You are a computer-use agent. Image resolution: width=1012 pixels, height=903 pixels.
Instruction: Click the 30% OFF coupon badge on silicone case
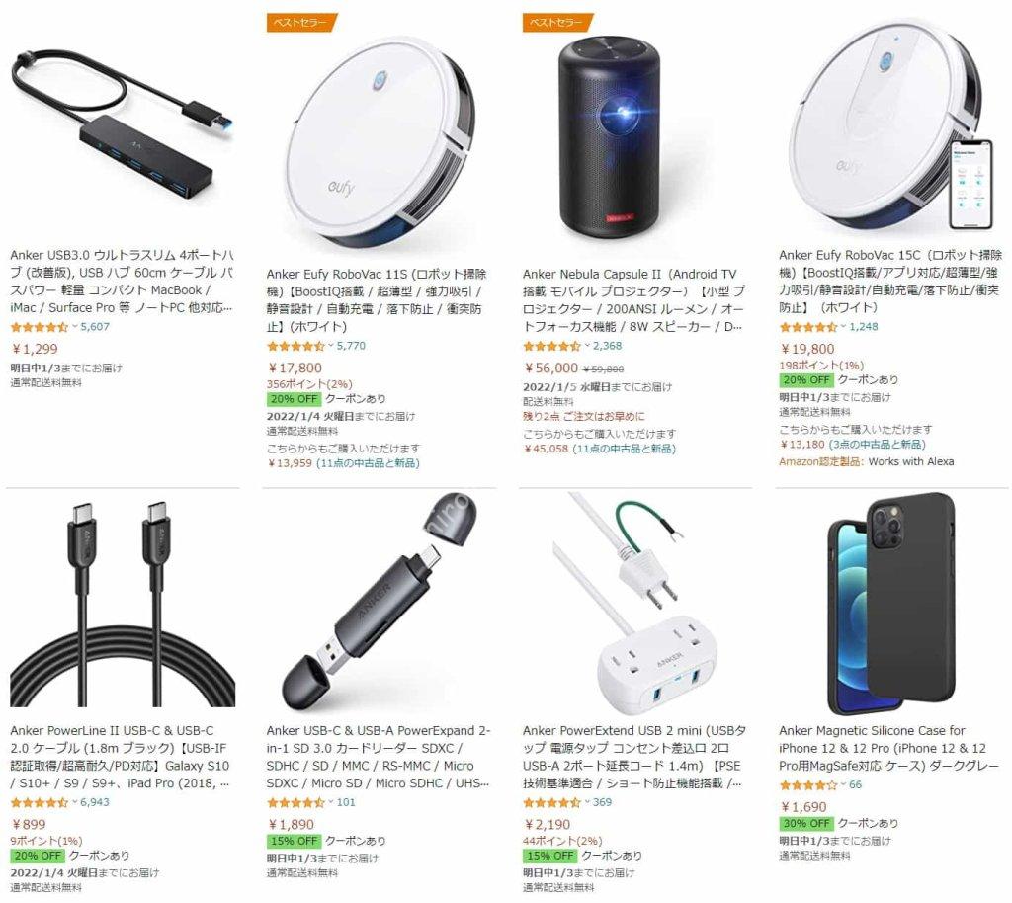[x=806, y=823]
